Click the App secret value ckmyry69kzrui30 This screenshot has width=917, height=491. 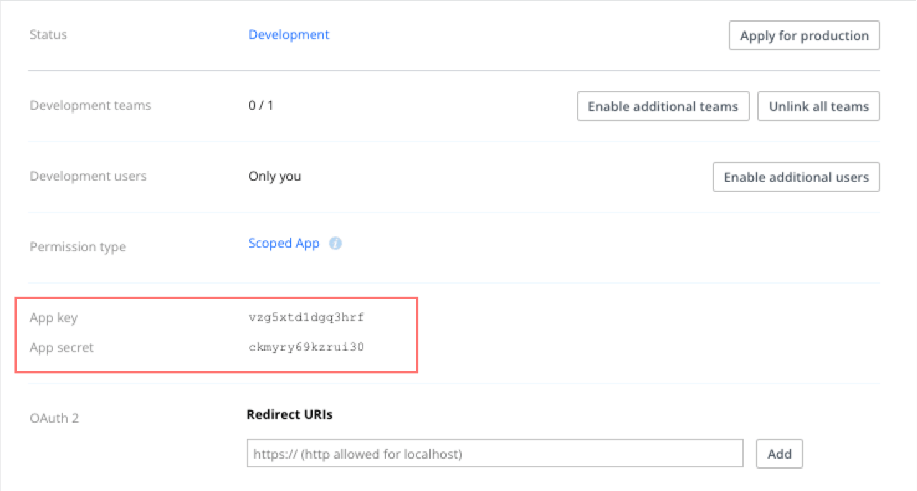(306, 348)
